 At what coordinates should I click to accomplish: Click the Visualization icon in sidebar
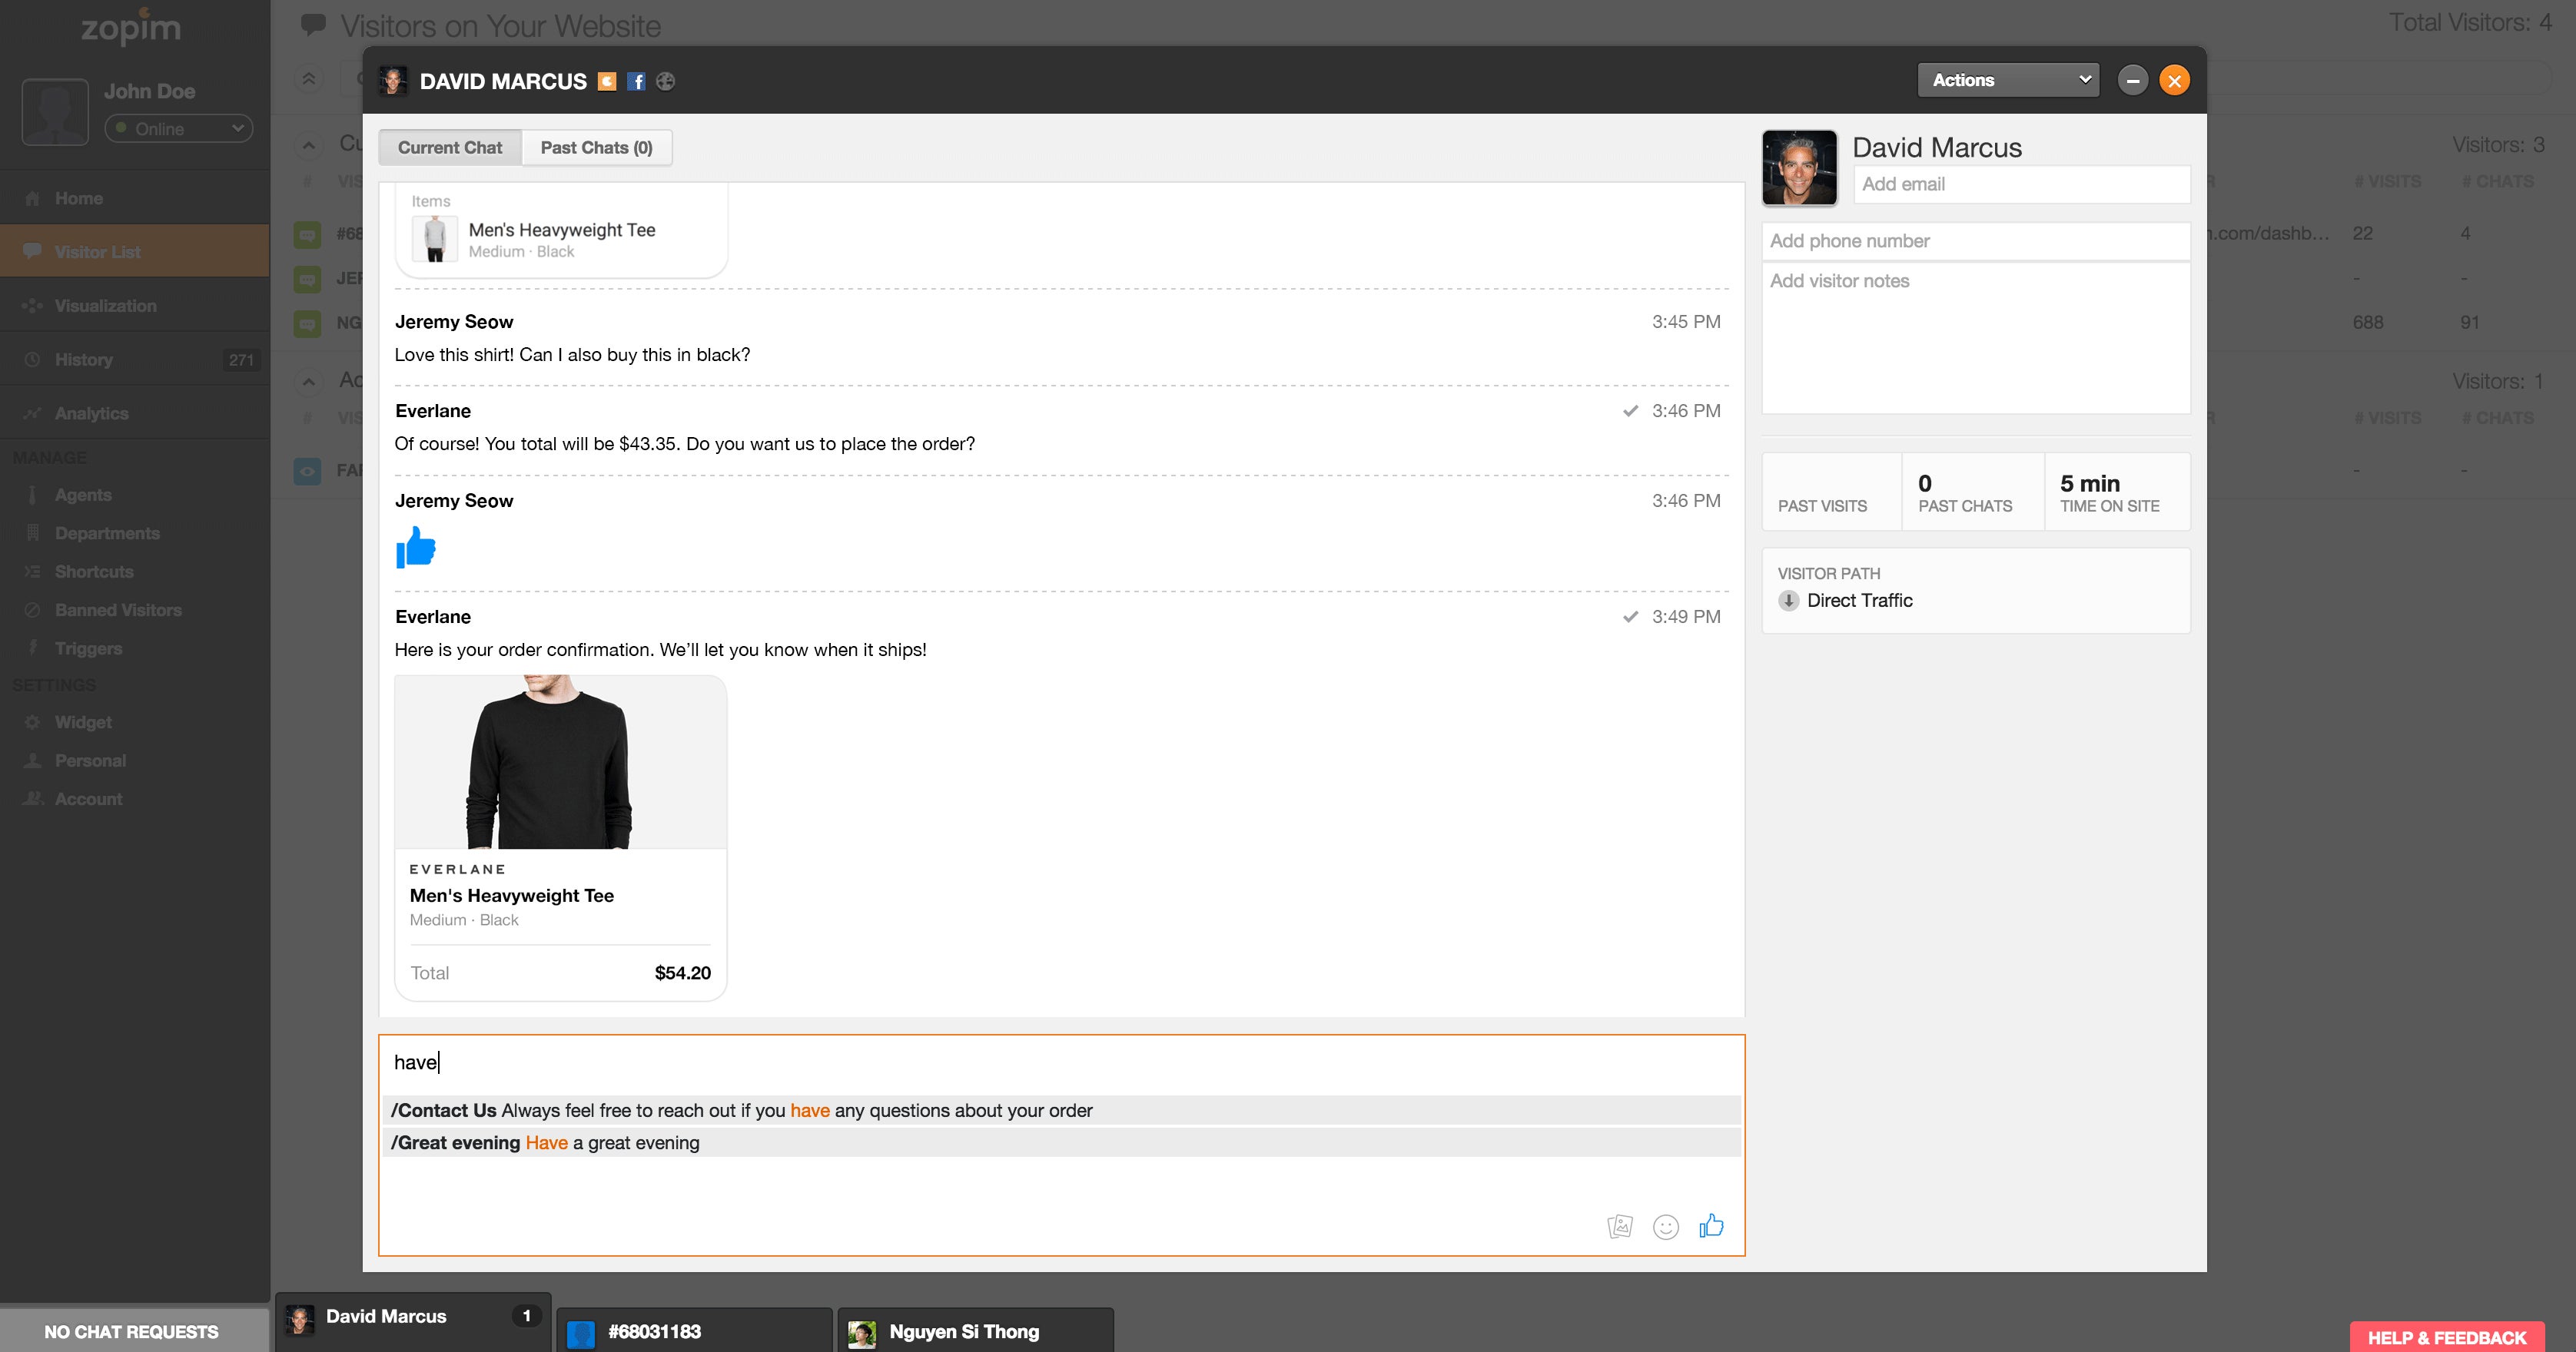point(32,306)
